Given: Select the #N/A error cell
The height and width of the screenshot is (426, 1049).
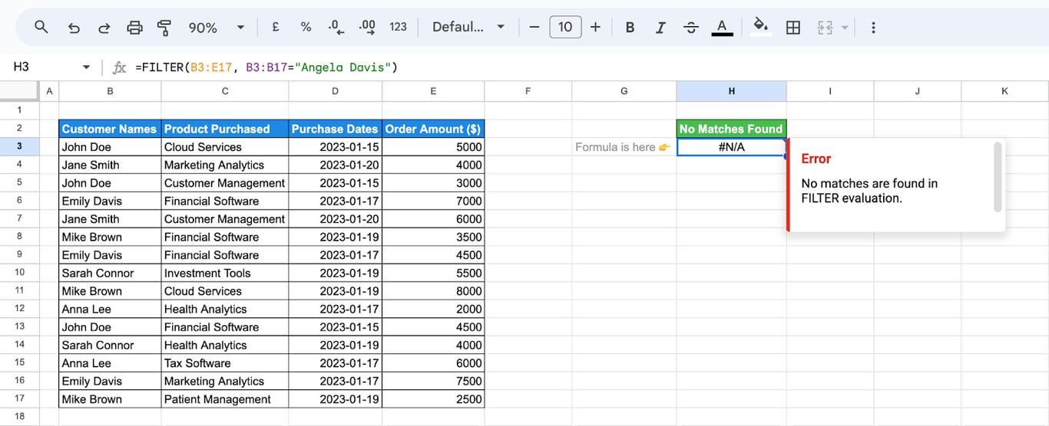Looking at the screenshot, I should (731, 147).
